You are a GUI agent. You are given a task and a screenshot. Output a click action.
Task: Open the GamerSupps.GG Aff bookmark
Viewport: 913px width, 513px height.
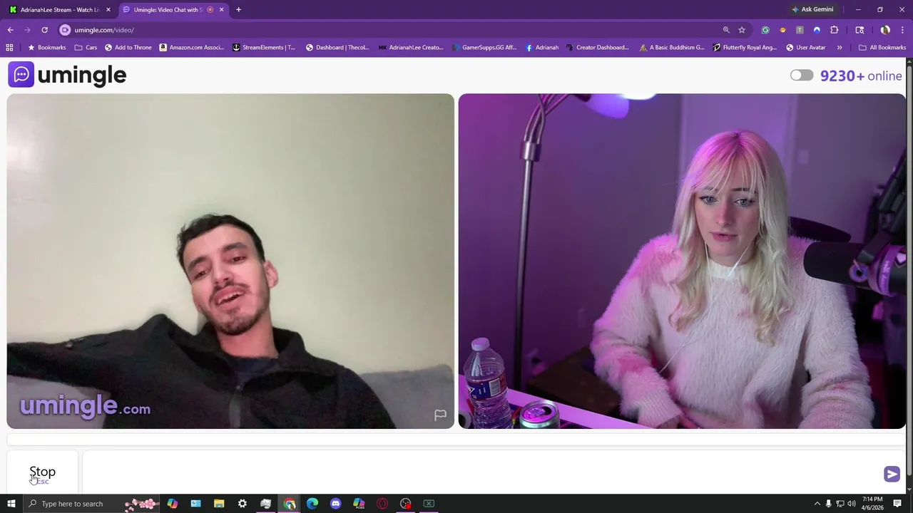tap(484, 48)
